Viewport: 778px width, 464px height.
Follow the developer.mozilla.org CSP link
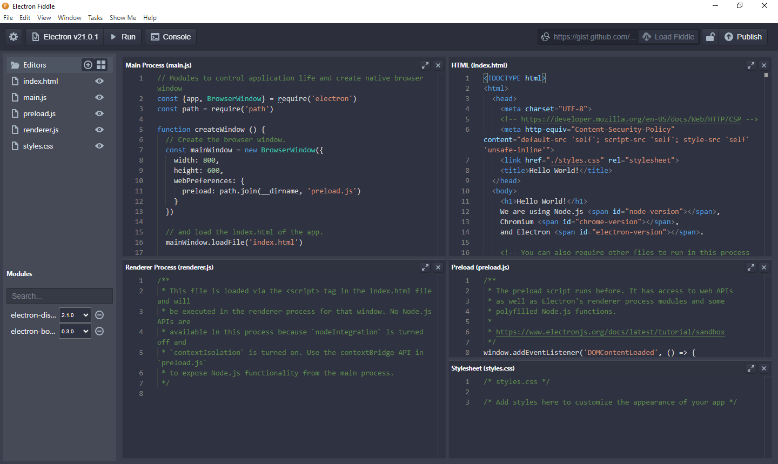click(x=631, y=119)
